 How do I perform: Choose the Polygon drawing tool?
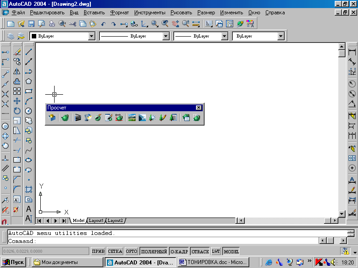(29, 81)
